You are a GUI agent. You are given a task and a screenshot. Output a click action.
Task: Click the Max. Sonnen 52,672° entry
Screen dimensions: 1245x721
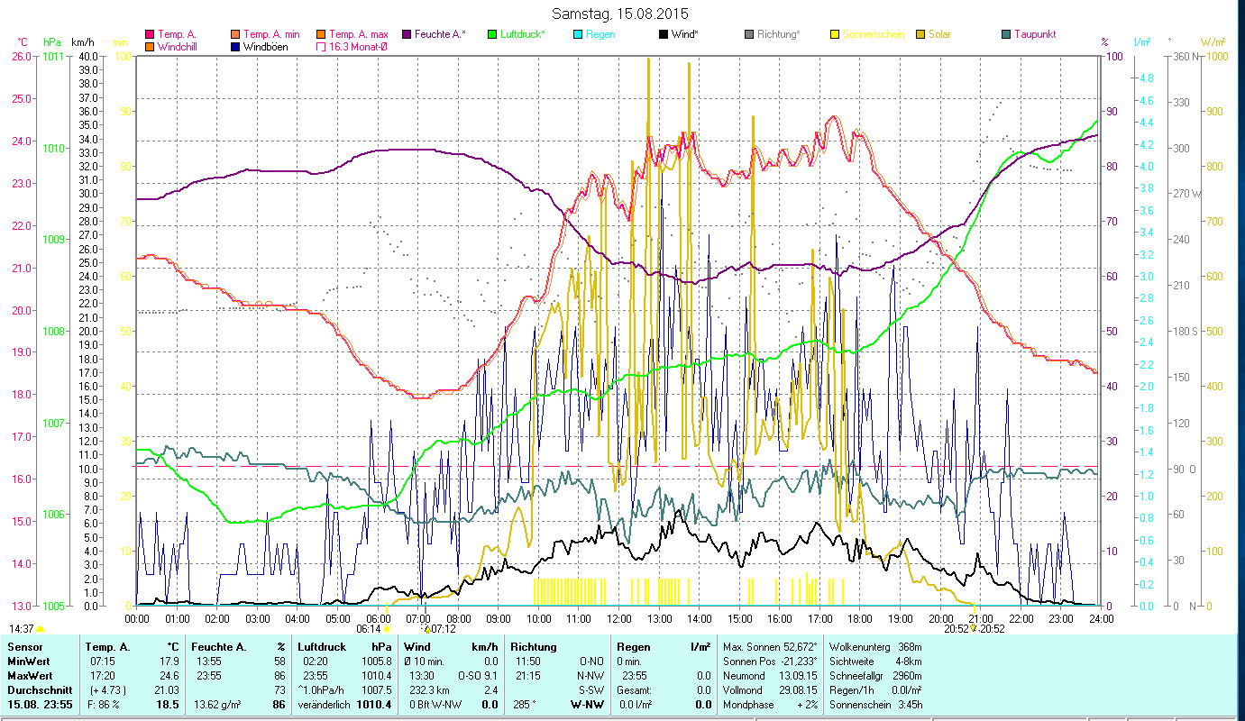point(771,647)
